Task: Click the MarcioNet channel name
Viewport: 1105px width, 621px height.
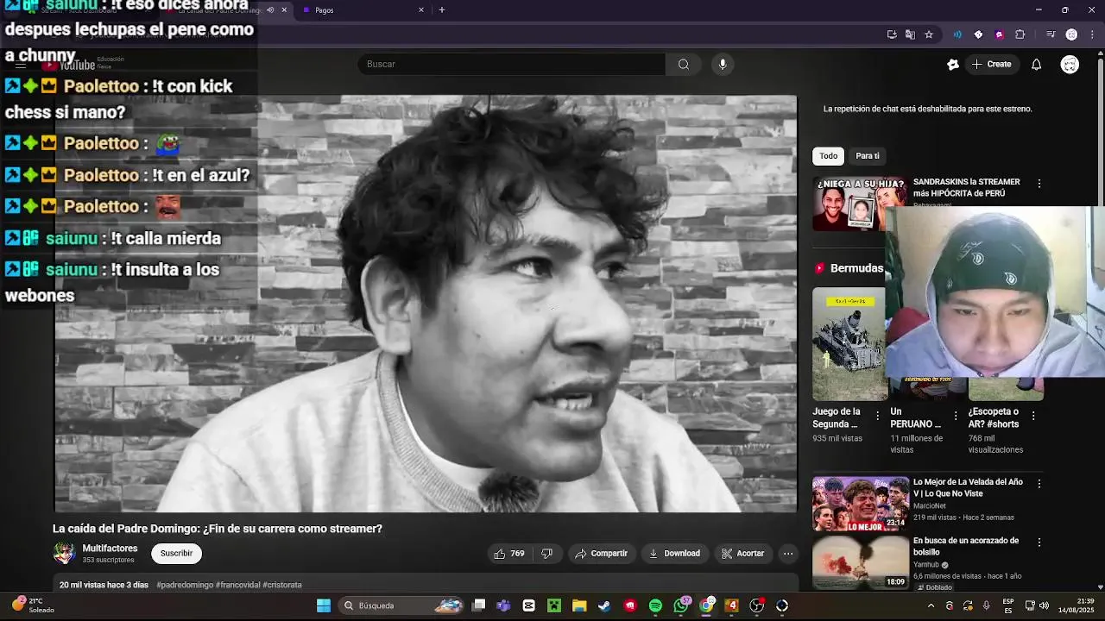Action: click(930, 506)
